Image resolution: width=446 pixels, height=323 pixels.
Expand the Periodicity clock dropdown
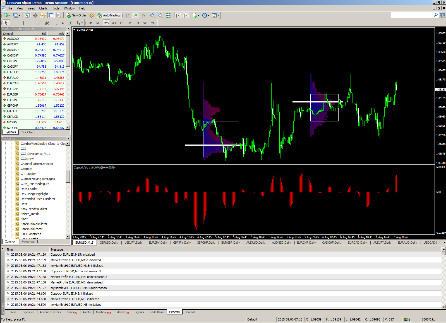coord(208,15)
